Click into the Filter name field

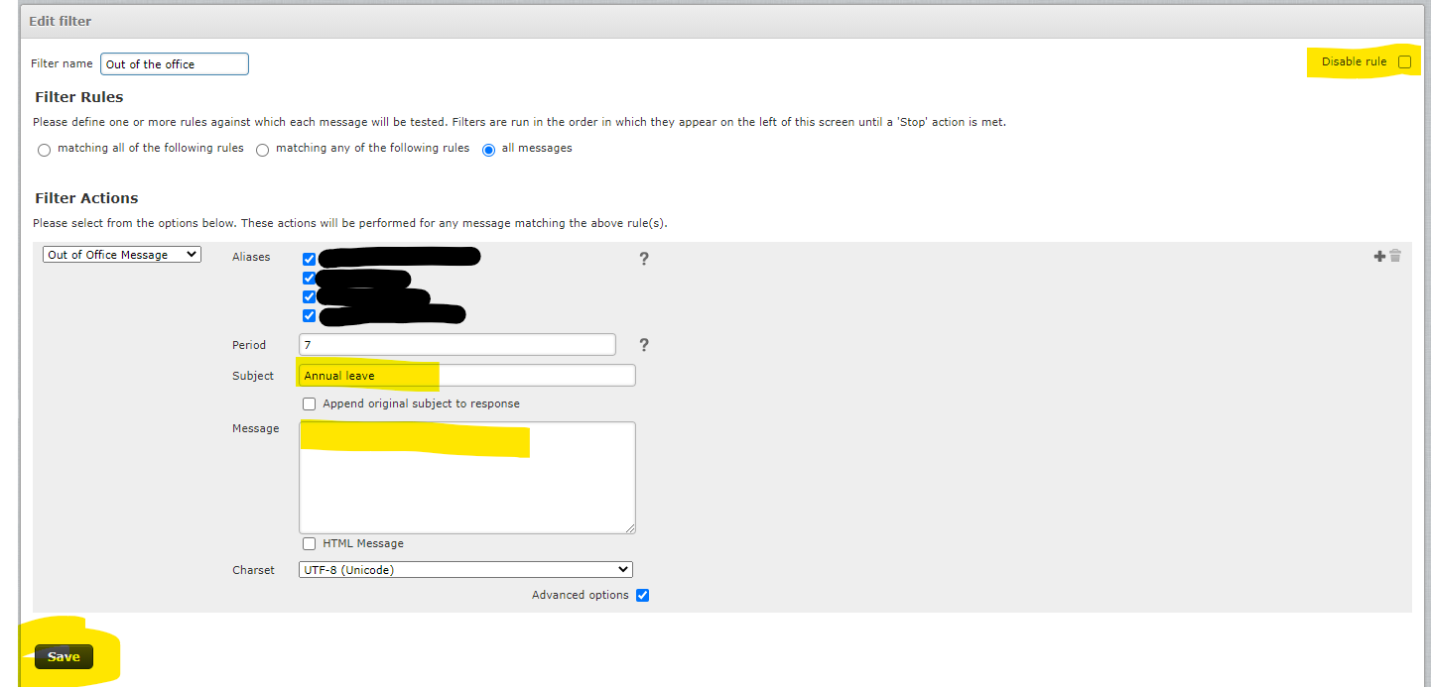174,63
